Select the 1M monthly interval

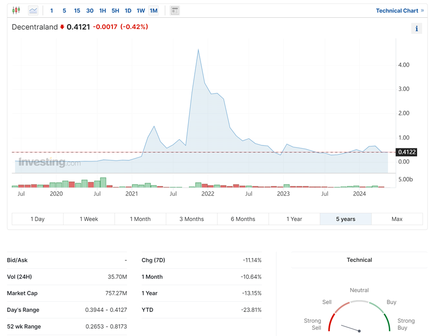point(153,10)
